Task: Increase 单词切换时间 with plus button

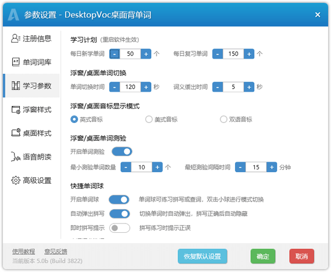Action: coord(146,87)
